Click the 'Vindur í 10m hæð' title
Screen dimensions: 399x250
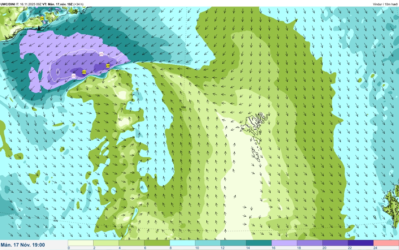[385, 4]
